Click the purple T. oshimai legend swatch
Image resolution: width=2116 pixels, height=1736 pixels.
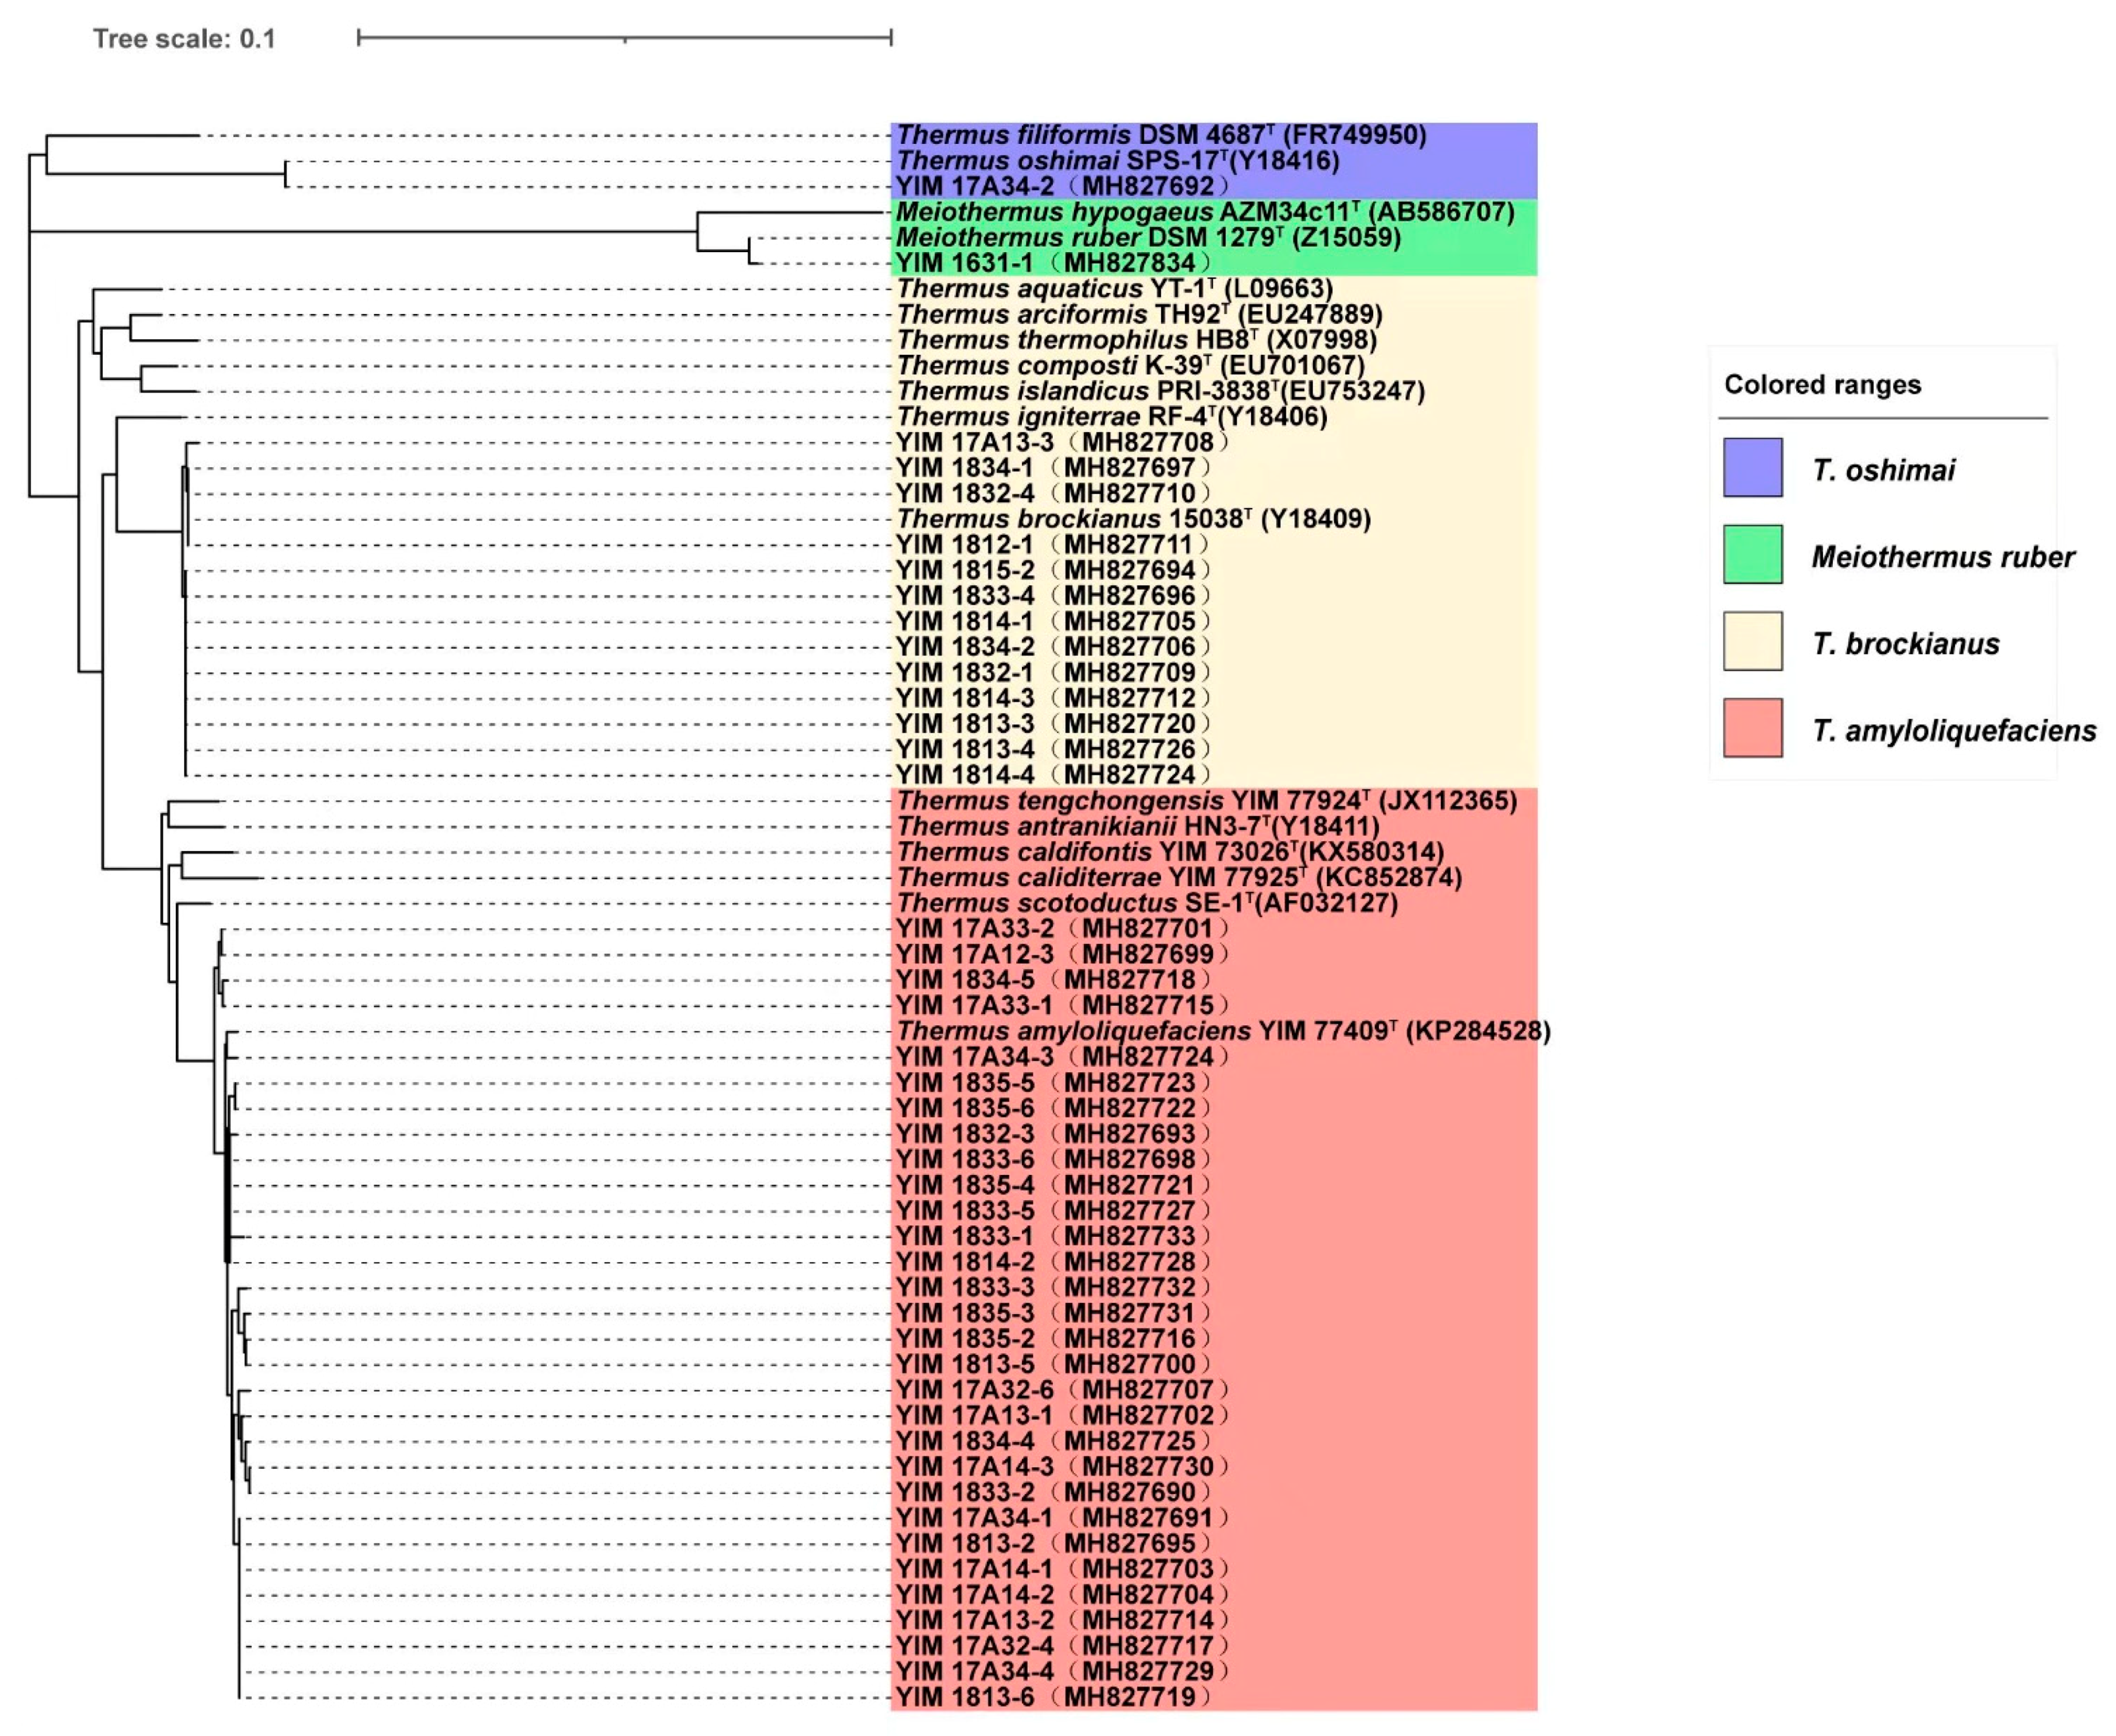pos(1752,467)
